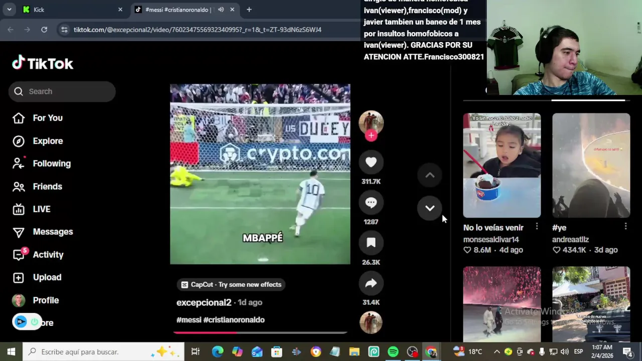The image size is (642, 361).
Task: Like the video with the heart icon
Action: [x=371, y=162]
